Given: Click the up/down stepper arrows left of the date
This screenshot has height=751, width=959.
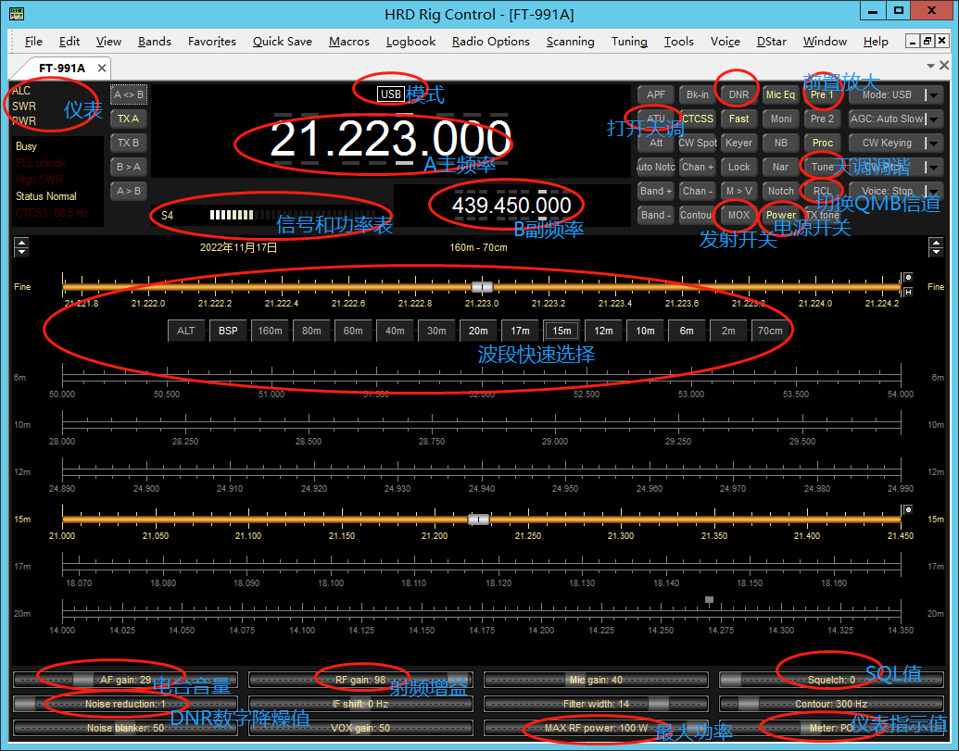Looking at the screenshot, I should click(x=21, y=247).
